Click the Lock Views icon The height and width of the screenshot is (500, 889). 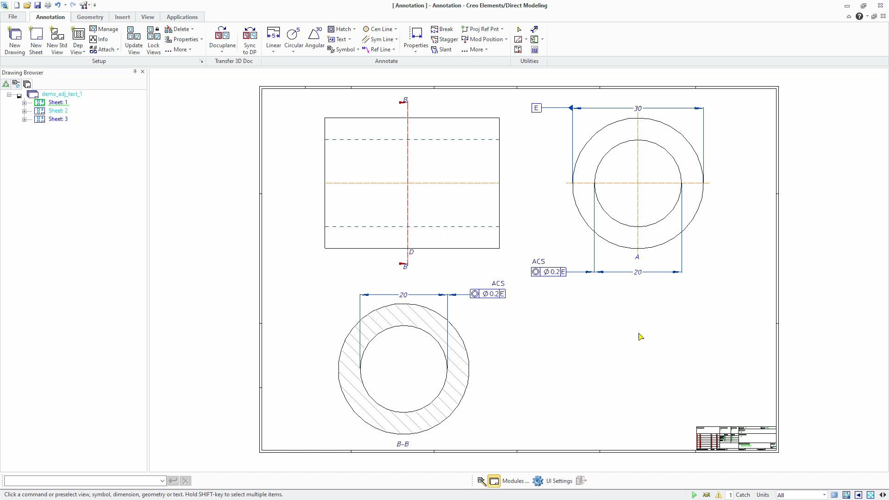point(153,40)
